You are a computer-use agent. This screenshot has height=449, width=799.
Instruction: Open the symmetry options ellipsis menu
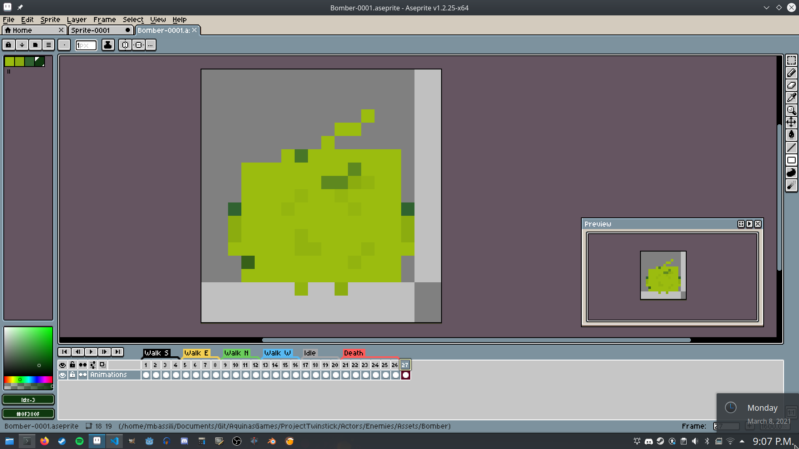click(151, 45)
